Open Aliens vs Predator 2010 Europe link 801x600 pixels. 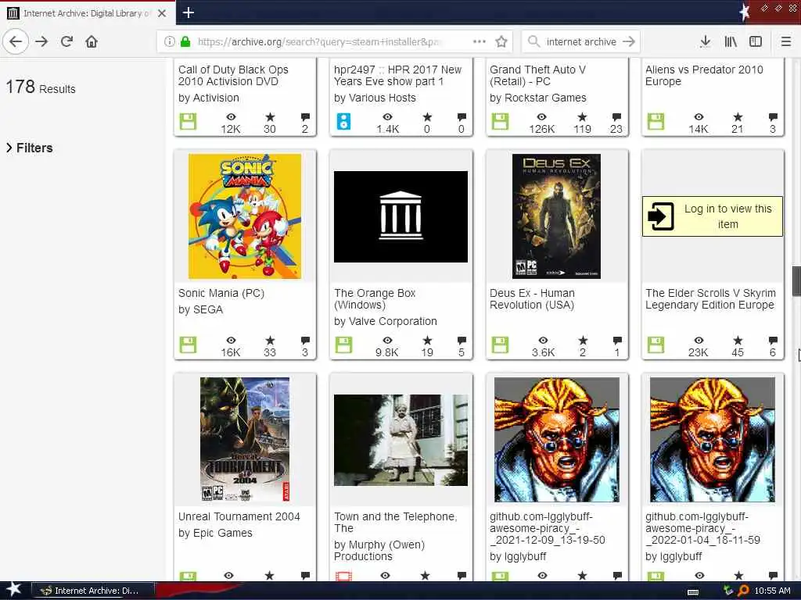pos(704,76)
